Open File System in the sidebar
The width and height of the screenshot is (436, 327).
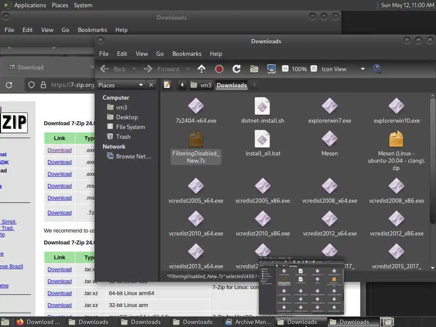point(126,127)
